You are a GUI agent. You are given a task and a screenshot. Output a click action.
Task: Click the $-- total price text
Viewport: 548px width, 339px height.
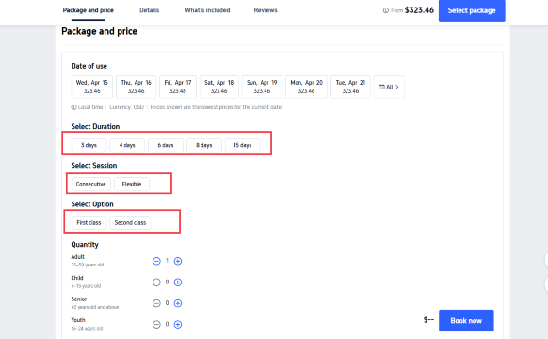coord(428,320)
